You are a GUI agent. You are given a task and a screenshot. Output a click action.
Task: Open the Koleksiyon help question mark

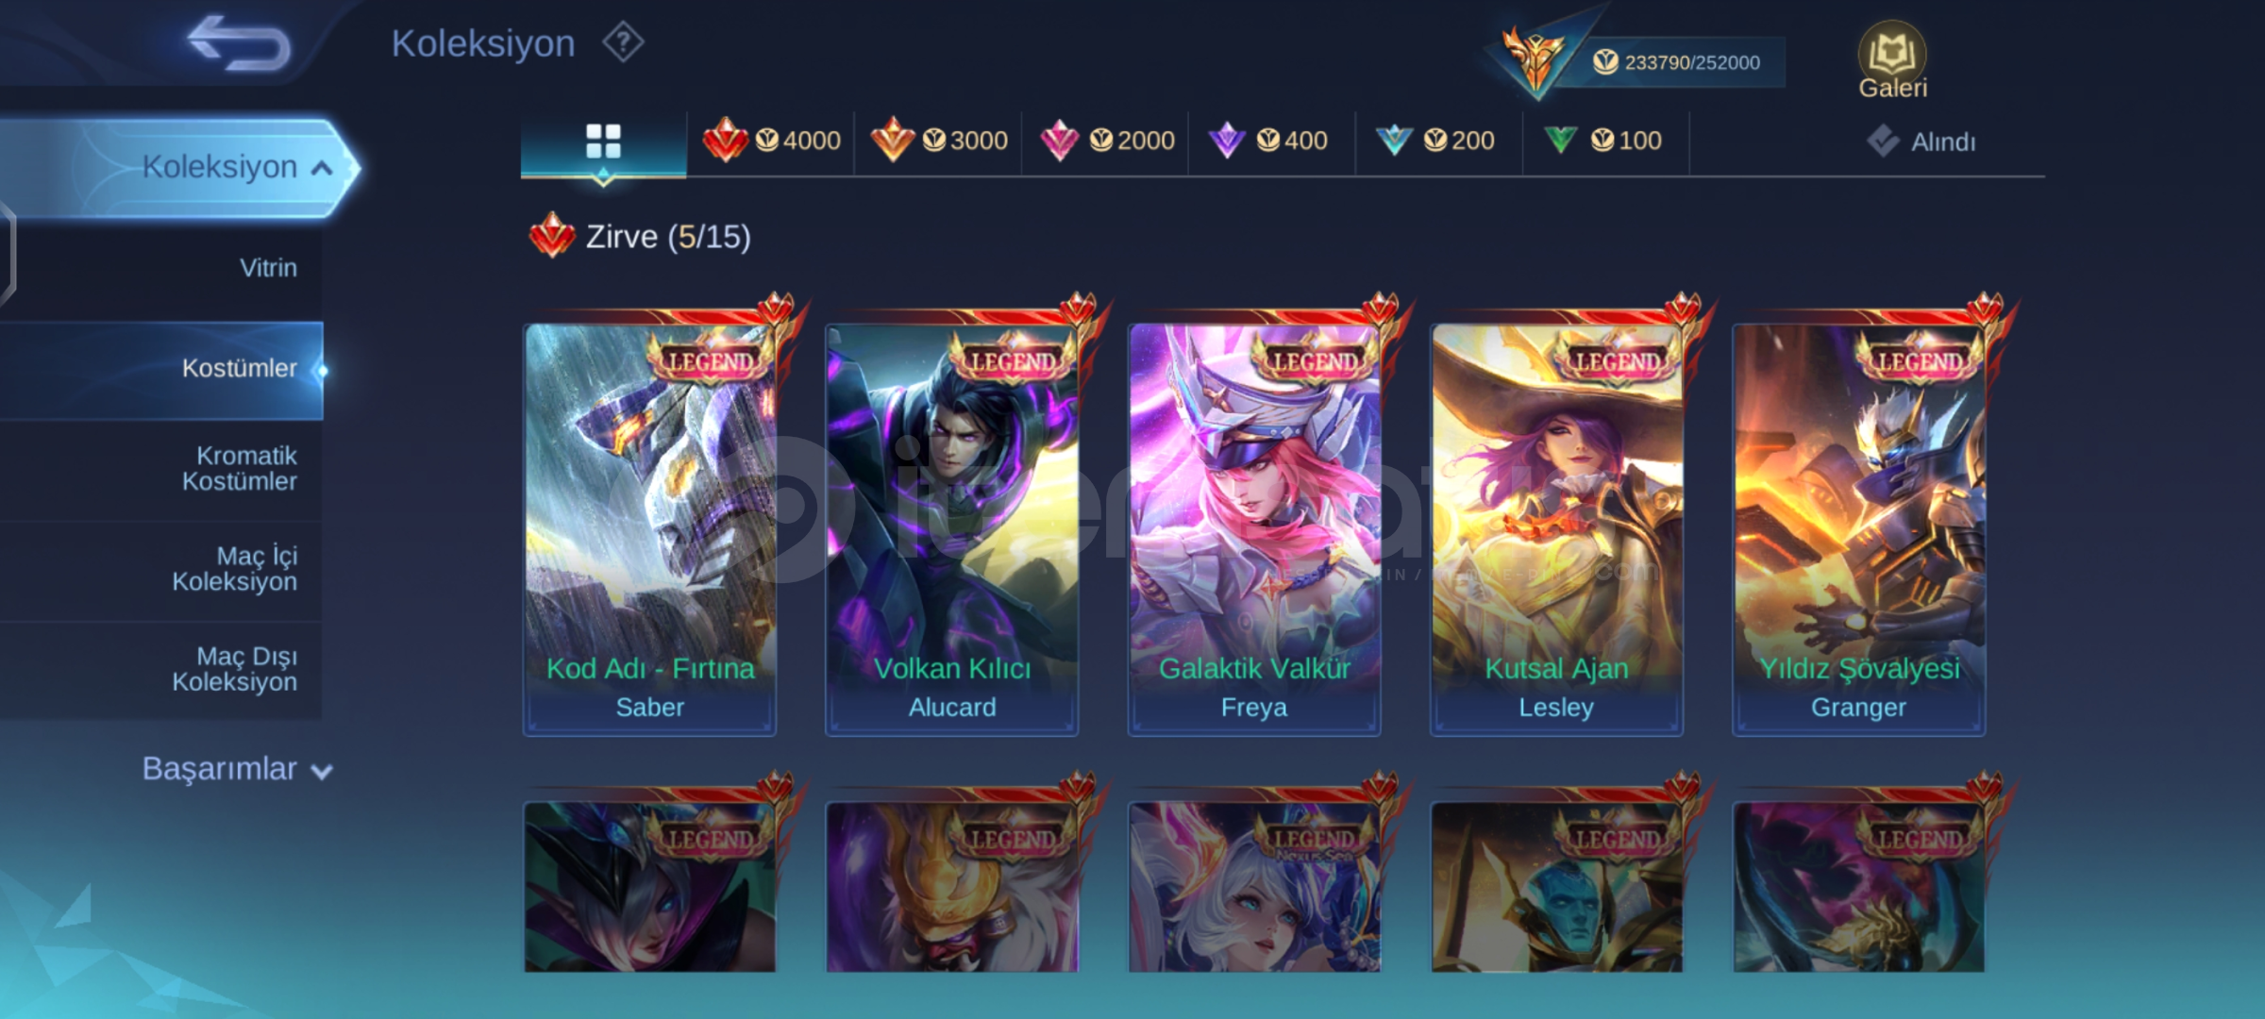pos(623,42)
